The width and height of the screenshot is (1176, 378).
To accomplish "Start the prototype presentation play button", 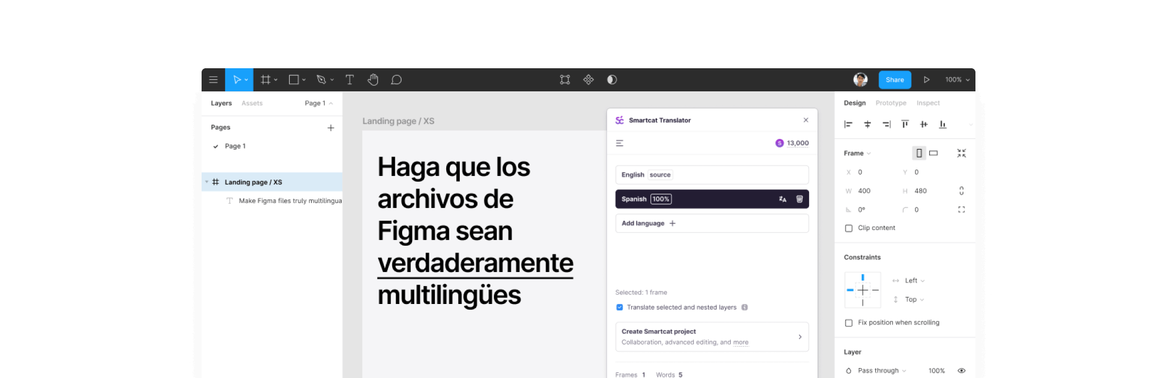I will (x=927, y=80).
